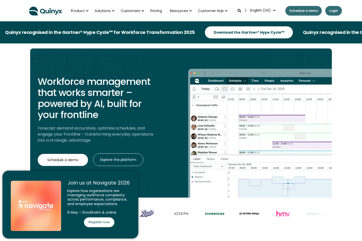362x241 pixels.
Task: Select the Hours tab
Action: [211, 159]
